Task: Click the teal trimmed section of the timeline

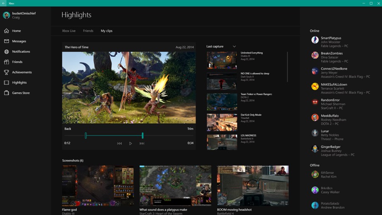Action: [114, 136]
